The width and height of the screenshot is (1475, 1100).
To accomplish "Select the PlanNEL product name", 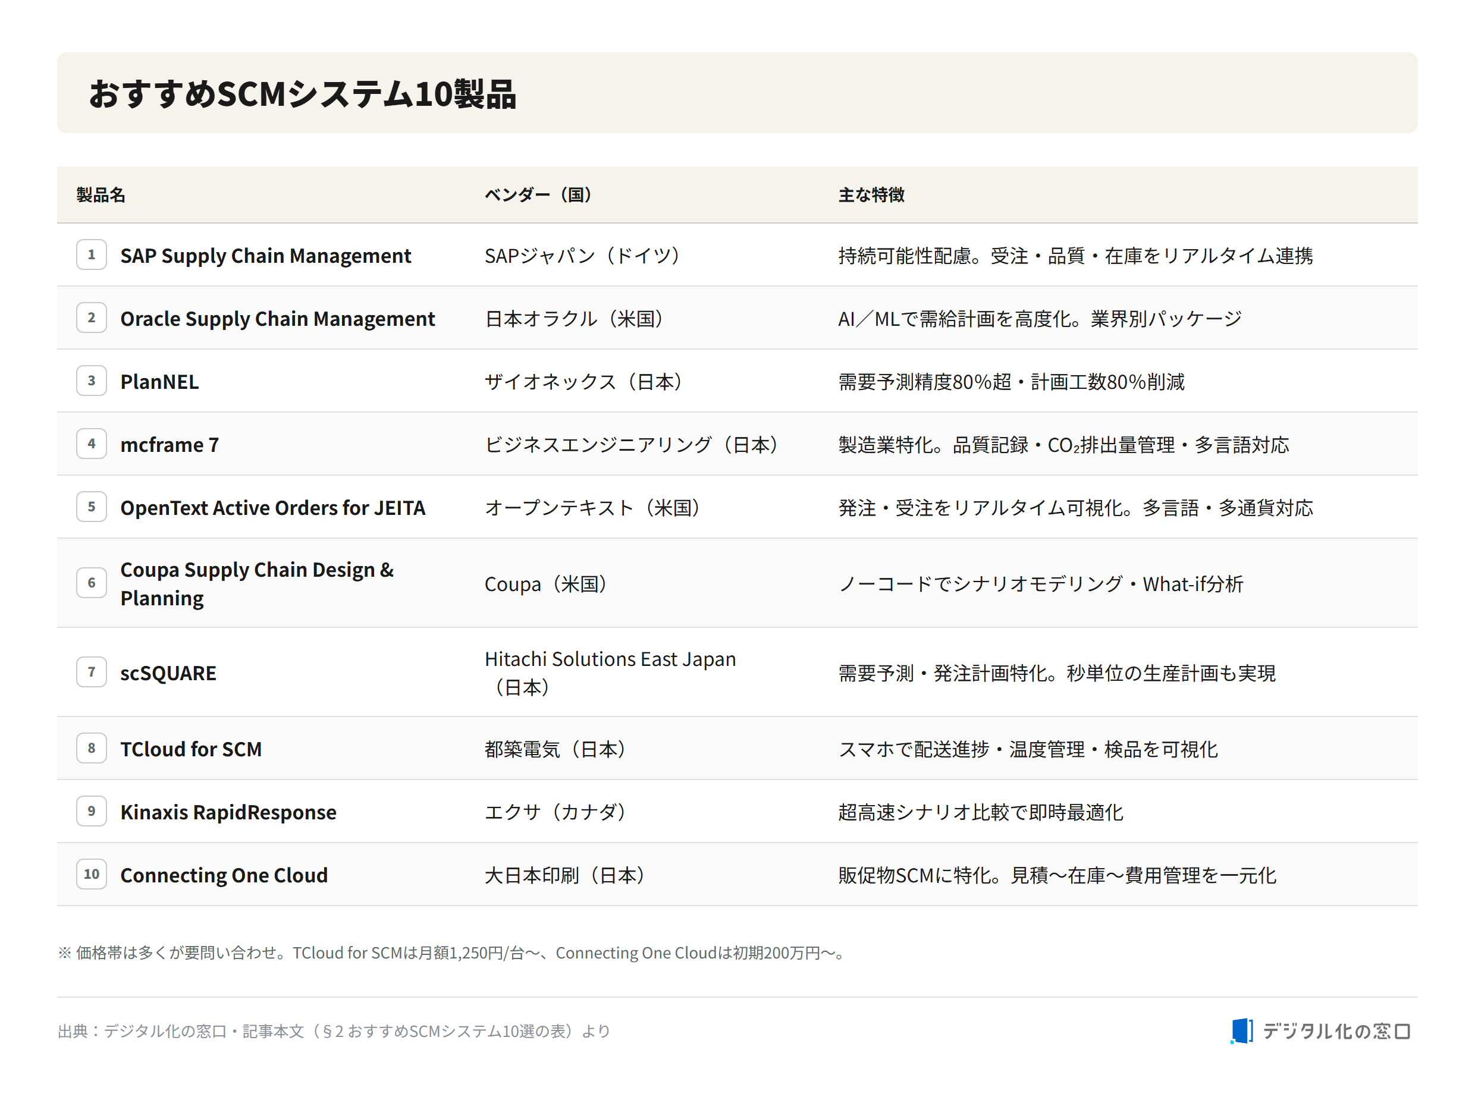I will coord(159,382).
